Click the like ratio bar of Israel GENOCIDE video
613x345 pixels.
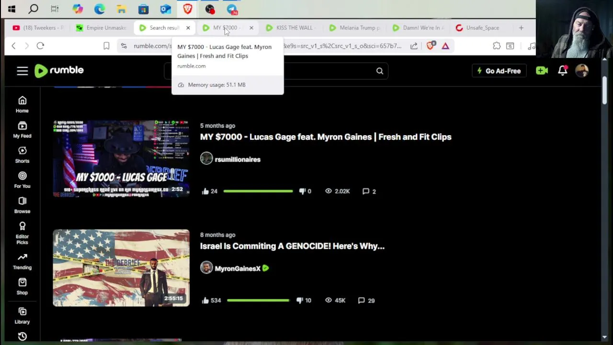click(x=258, y=300)
